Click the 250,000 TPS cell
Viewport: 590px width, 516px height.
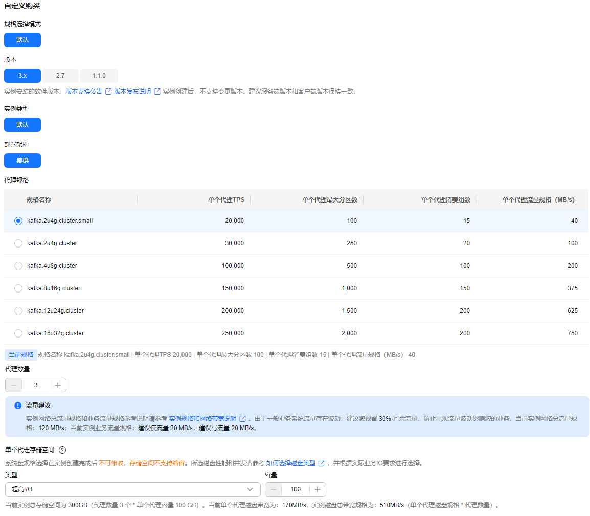(233, 333)
